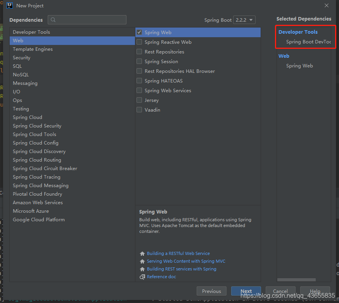Open Building REST services with Spring link

182,269
